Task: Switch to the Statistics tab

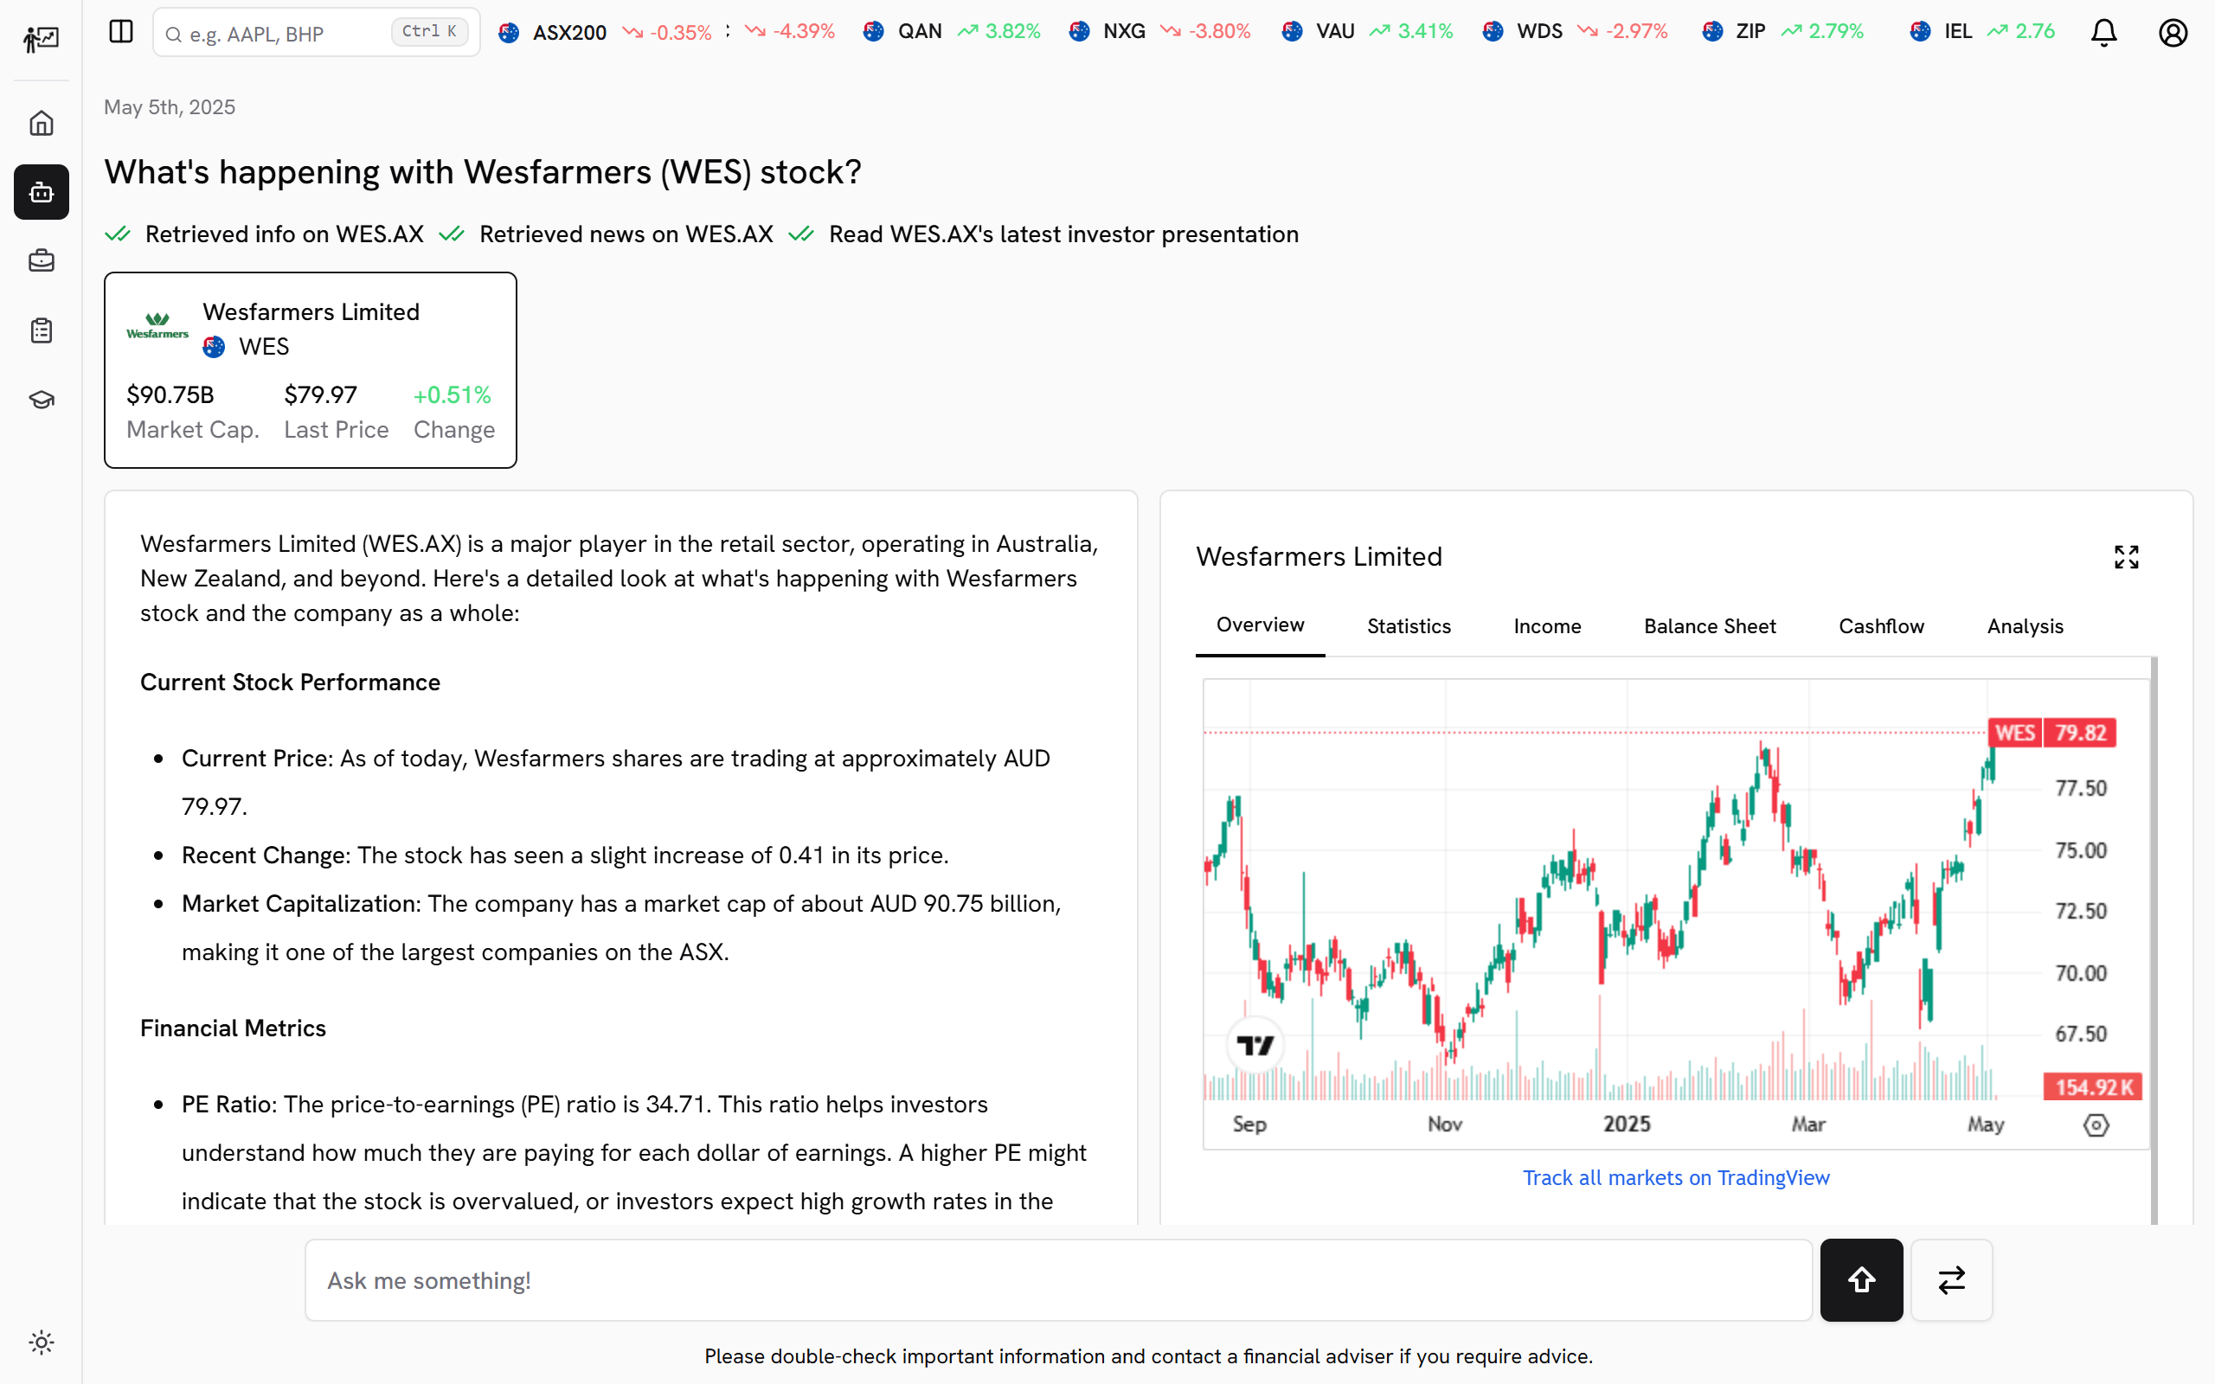Action: coord(1409,626)
